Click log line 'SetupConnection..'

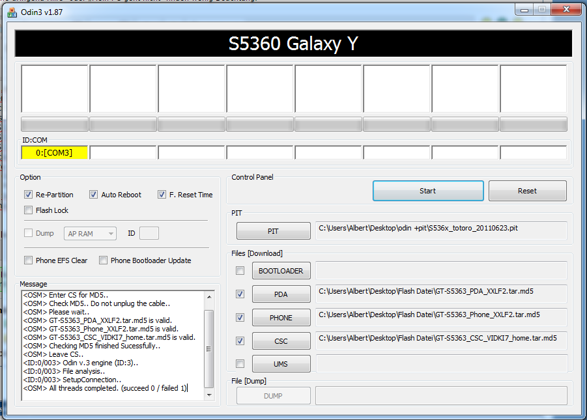pos(72,380)
